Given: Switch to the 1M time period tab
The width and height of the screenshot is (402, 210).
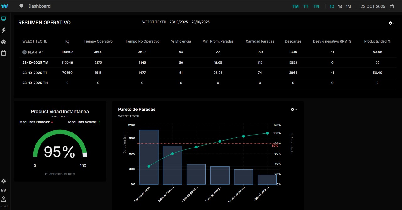Looking at the screenshot, I should 348,6.
